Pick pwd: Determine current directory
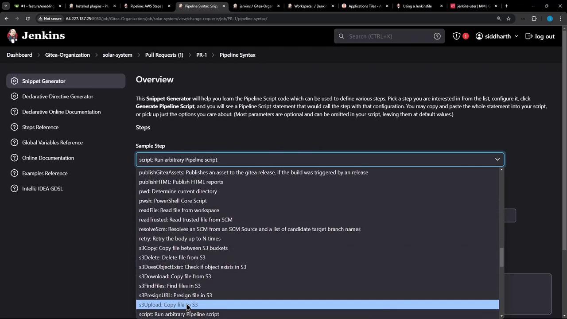567x319 pixels. pos(317,191)
